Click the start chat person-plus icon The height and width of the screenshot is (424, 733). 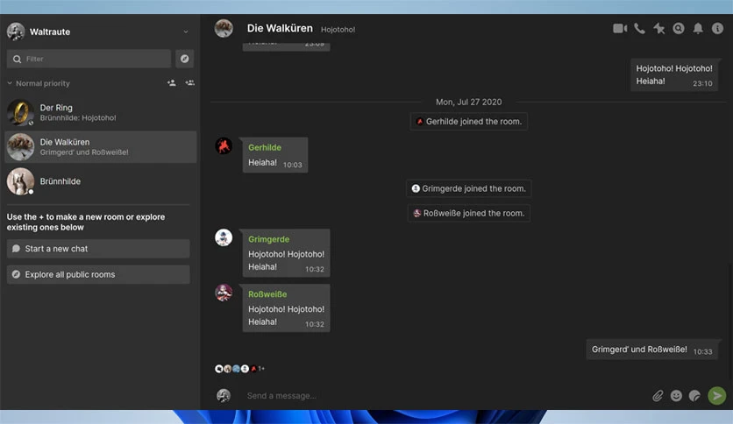pos(172,83)
